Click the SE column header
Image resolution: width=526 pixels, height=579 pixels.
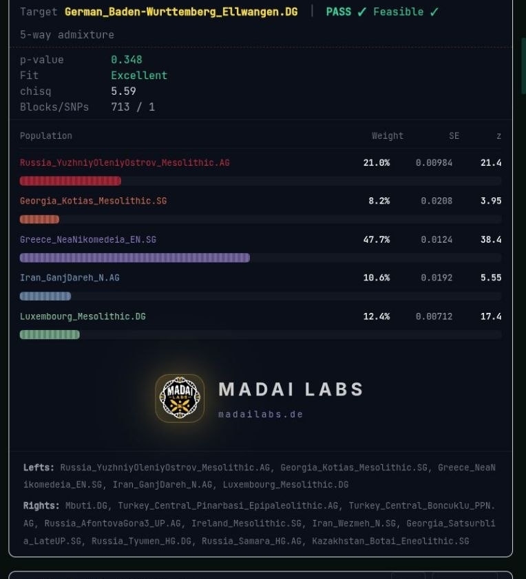pyautogui.click(x=454, y=136)
